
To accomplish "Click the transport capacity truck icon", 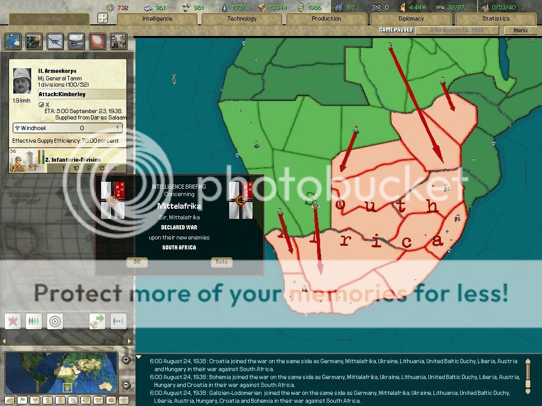I will (440, 7).
